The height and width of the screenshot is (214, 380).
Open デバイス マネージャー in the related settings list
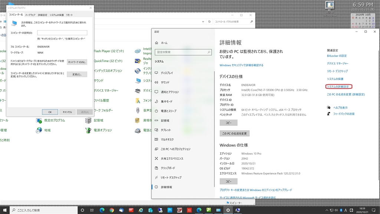338,64
